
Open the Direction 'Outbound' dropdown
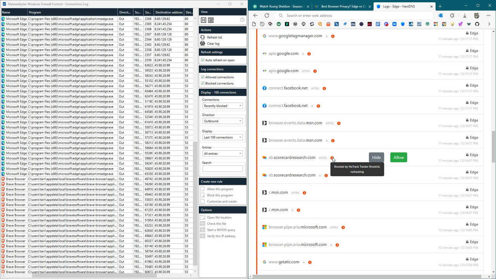click(x=222, y=121)
